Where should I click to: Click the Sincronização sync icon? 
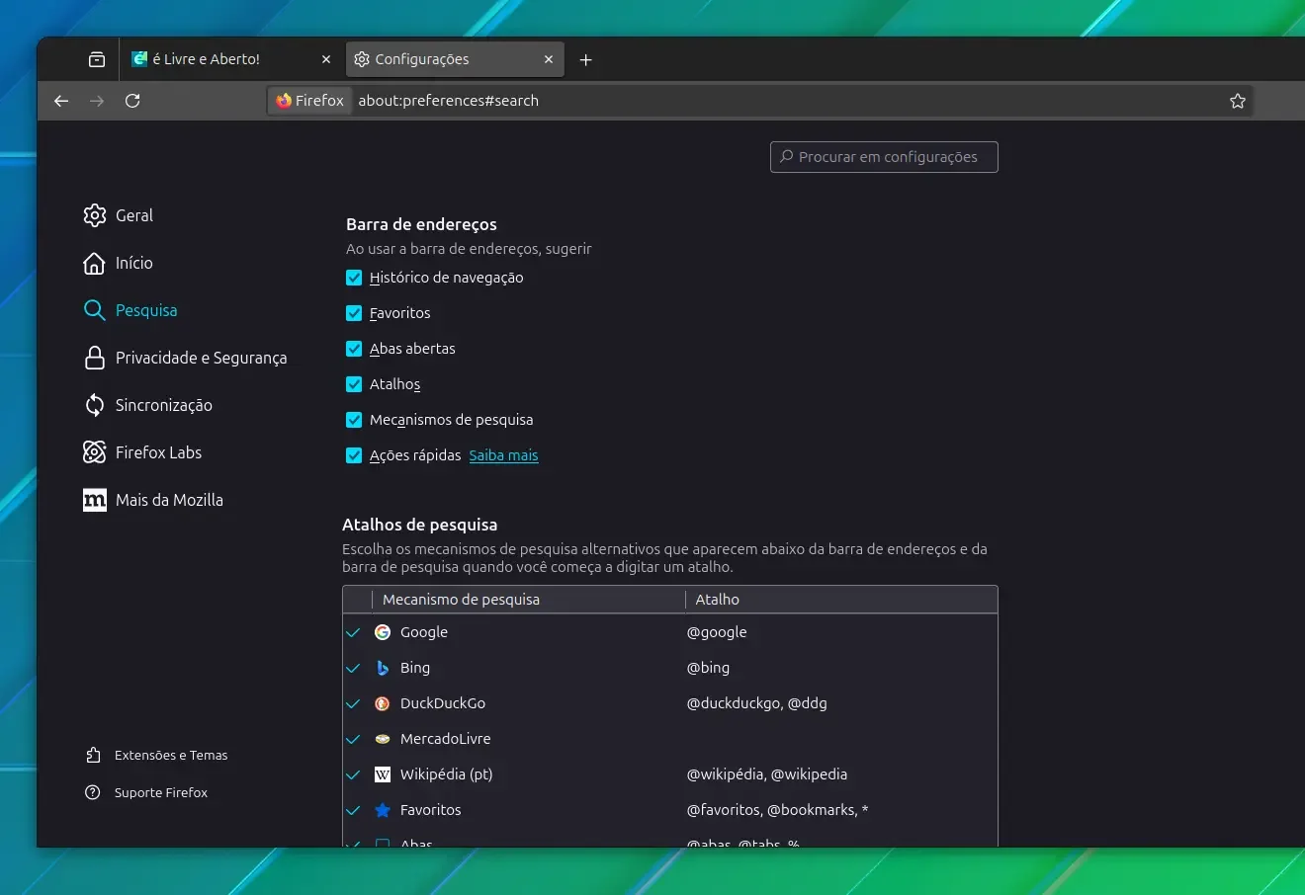tap(95, 405)
